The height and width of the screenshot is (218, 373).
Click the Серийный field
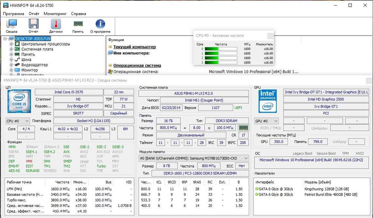pos(119,113)
